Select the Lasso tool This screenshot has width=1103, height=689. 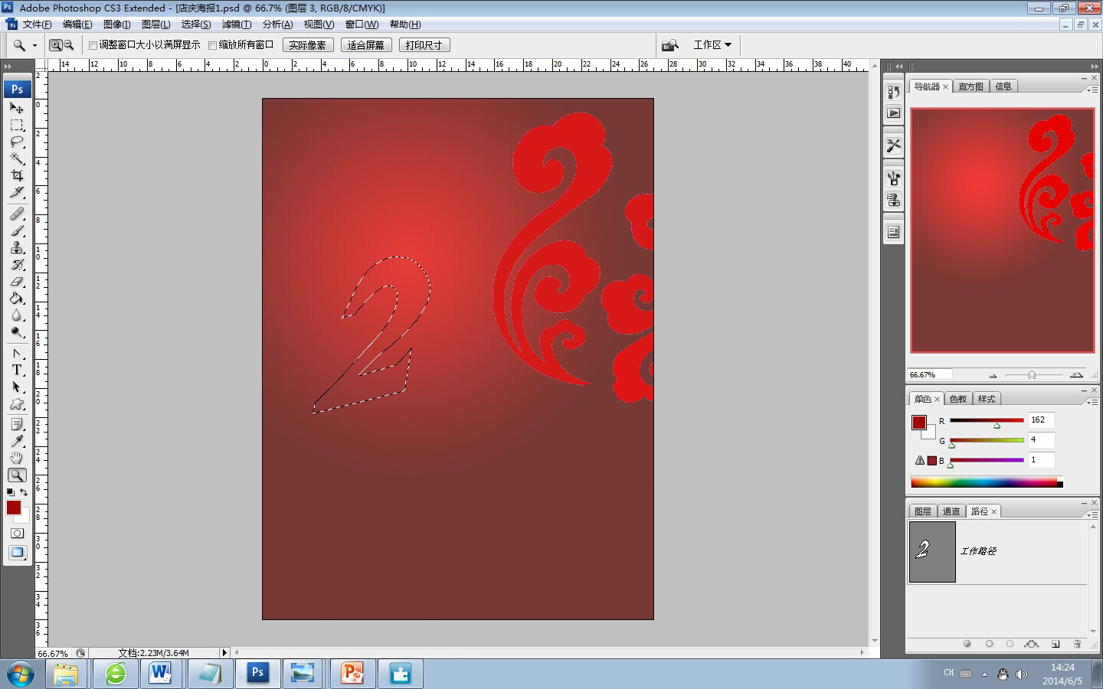point(17,142)
